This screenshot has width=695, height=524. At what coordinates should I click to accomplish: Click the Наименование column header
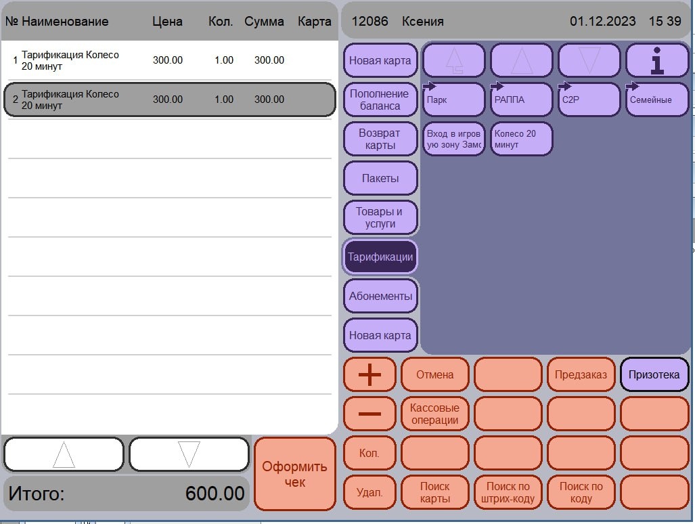pos(65,21)
